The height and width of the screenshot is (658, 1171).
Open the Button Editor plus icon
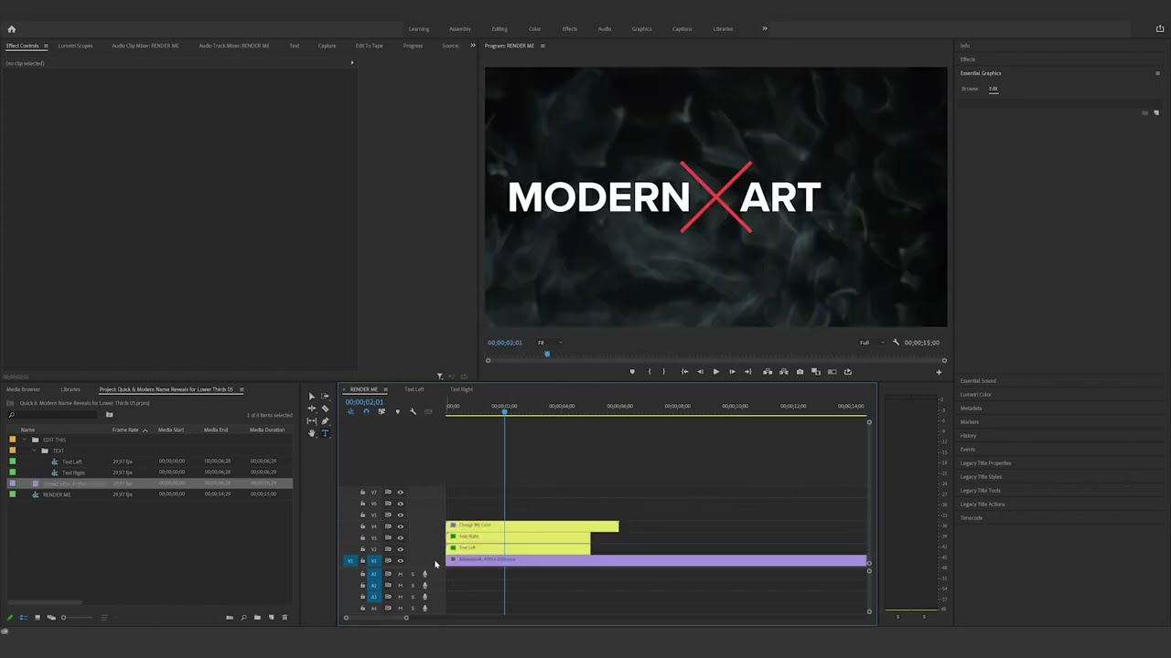click(x=938, y=372)
